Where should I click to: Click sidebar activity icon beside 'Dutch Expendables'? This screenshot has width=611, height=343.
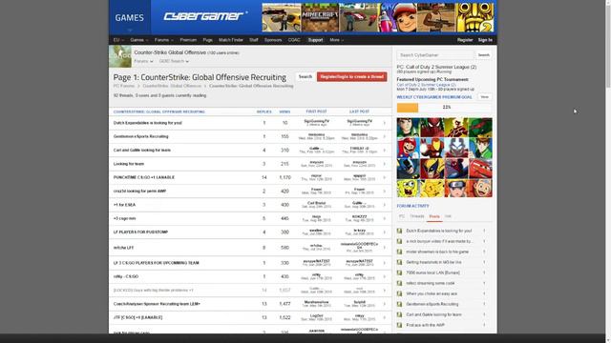(399, 231)
